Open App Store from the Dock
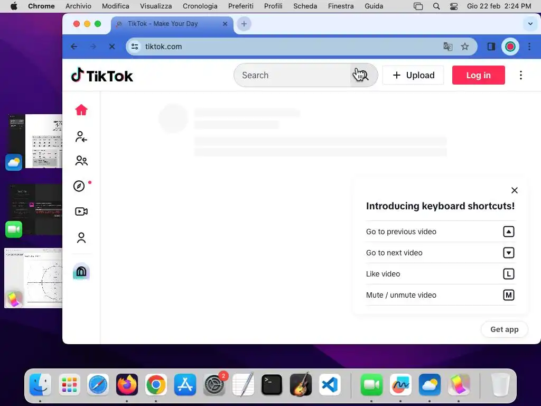This screenshot has width=541, height=406. [185, 385]
